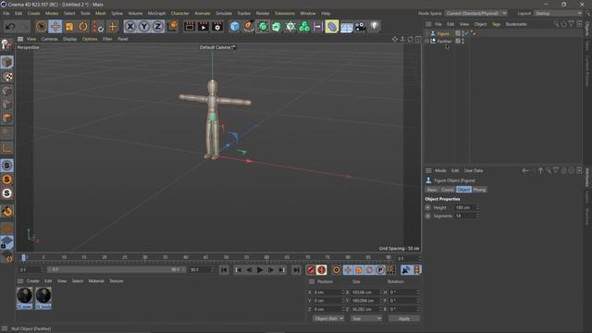This screenshot has width=592, height=333.
Task: Open the Create menu in menu bar
Action: 33,13
